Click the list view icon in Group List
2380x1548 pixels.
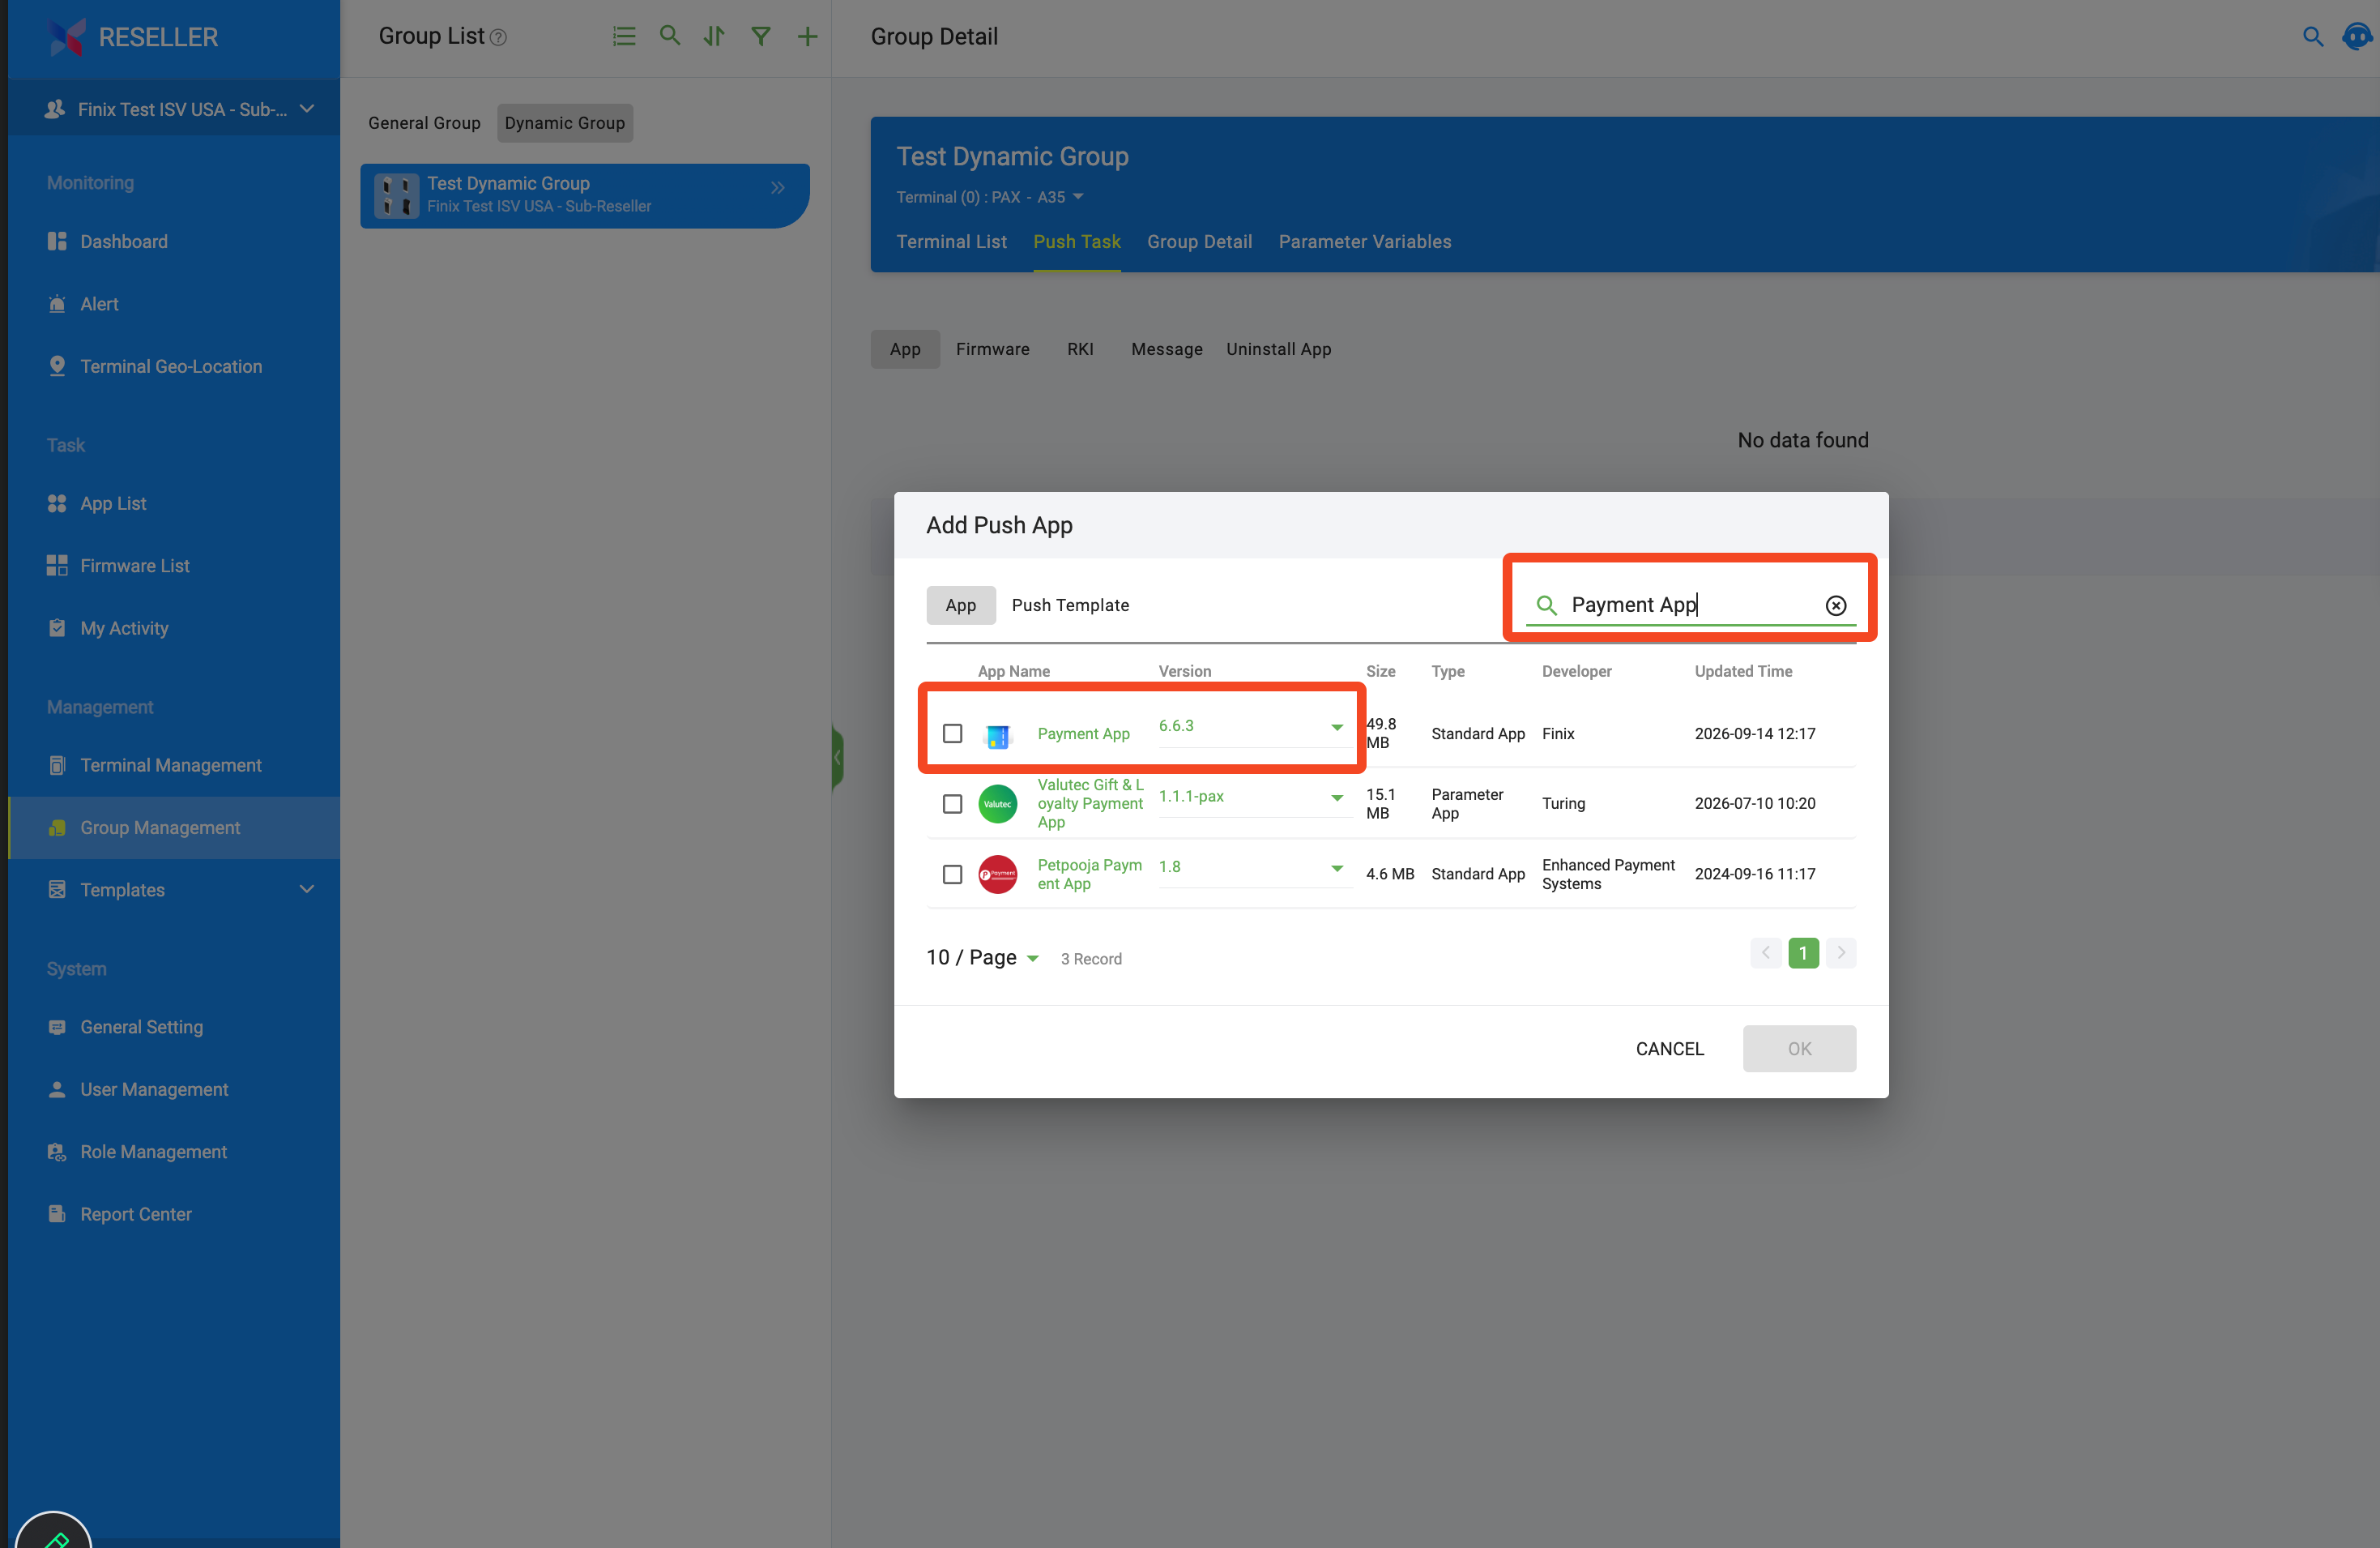pos(624,36)
